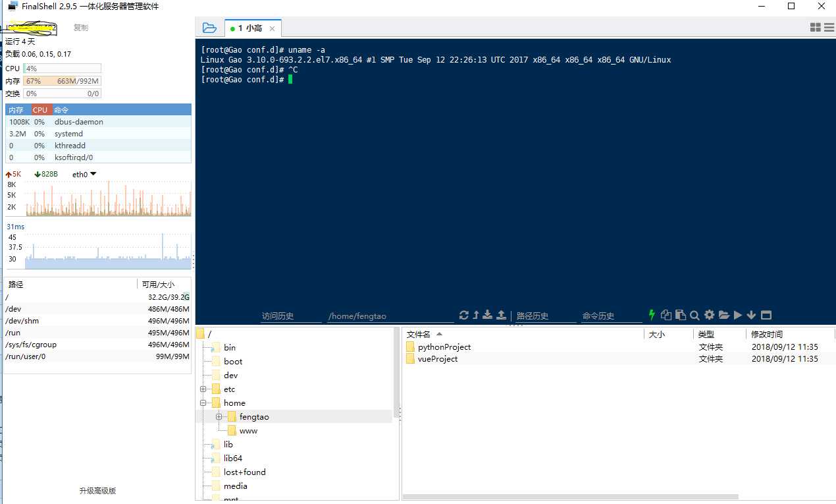Open the hamburger menu at top right

click(828, 27)
